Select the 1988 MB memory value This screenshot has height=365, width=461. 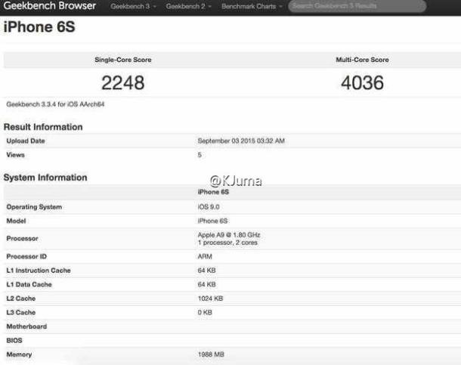click(211, 354)
